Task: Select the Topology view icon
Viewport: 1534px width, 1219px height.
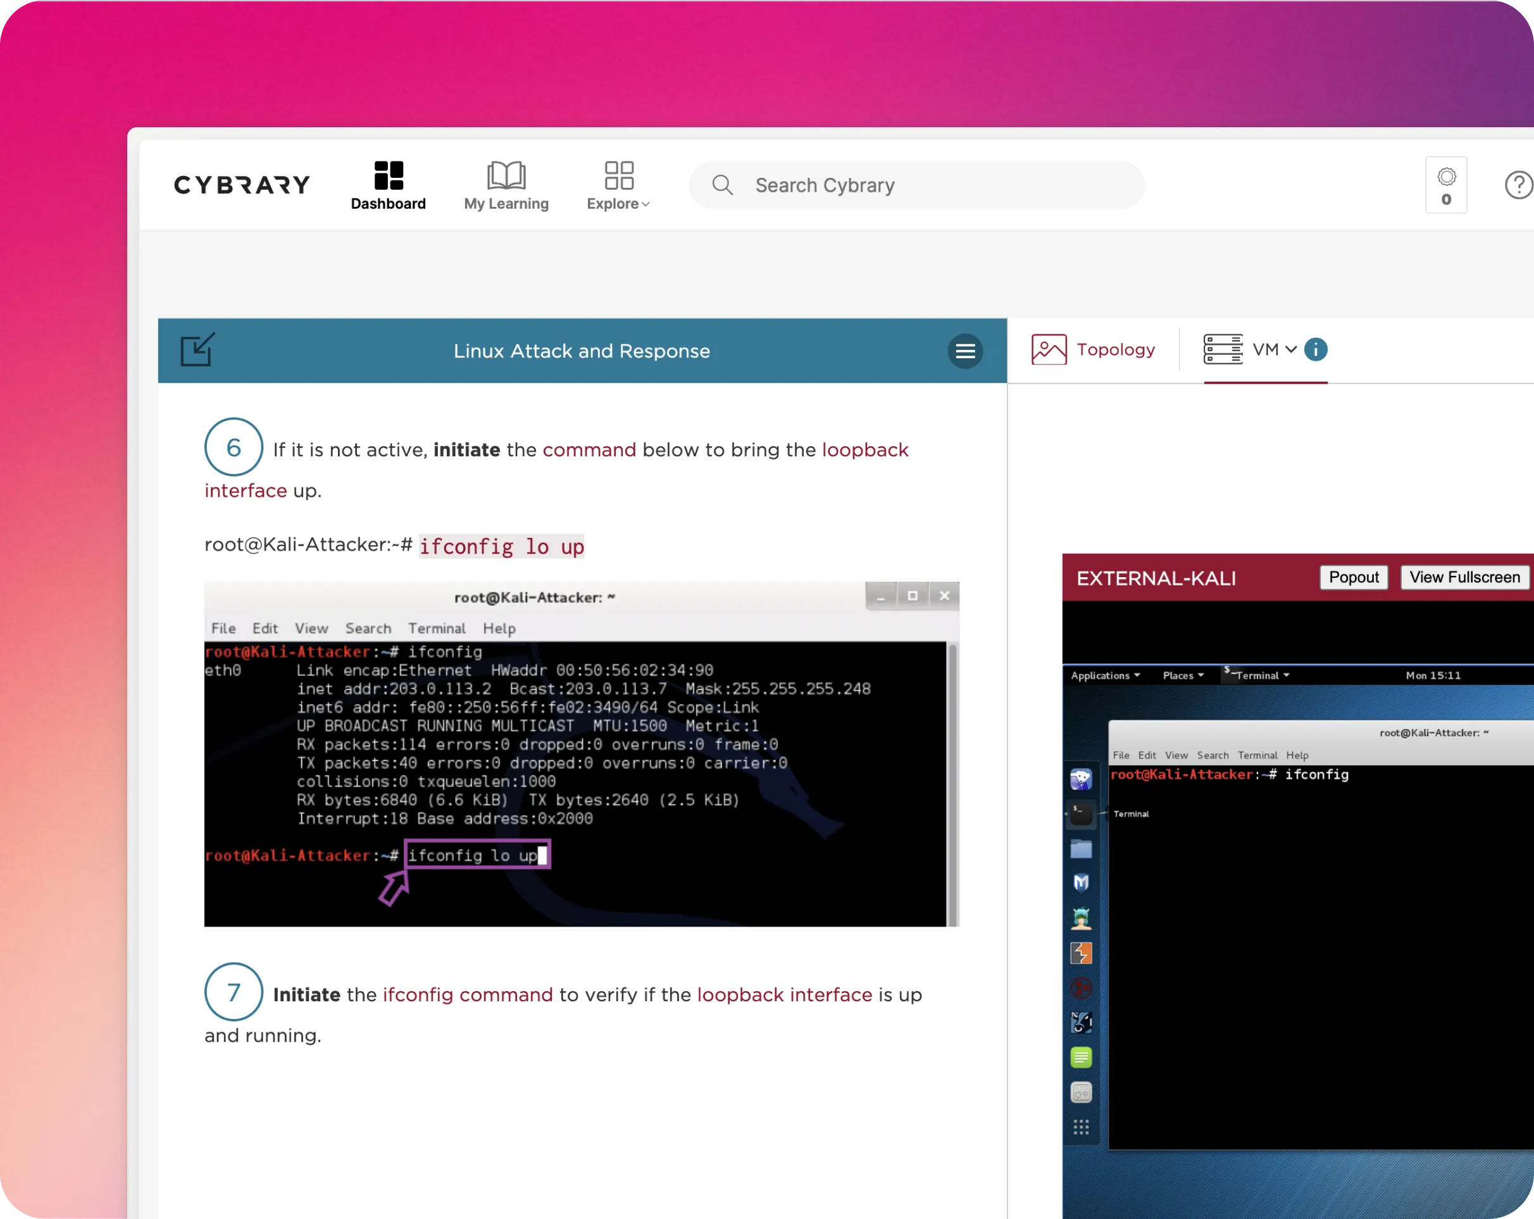Action: tap(1048, 349)
